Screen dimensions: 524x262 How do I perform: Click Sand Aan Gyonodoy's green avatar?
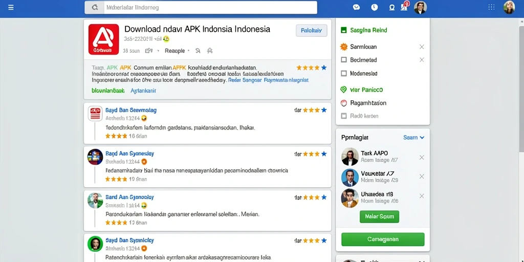[95, 200]
